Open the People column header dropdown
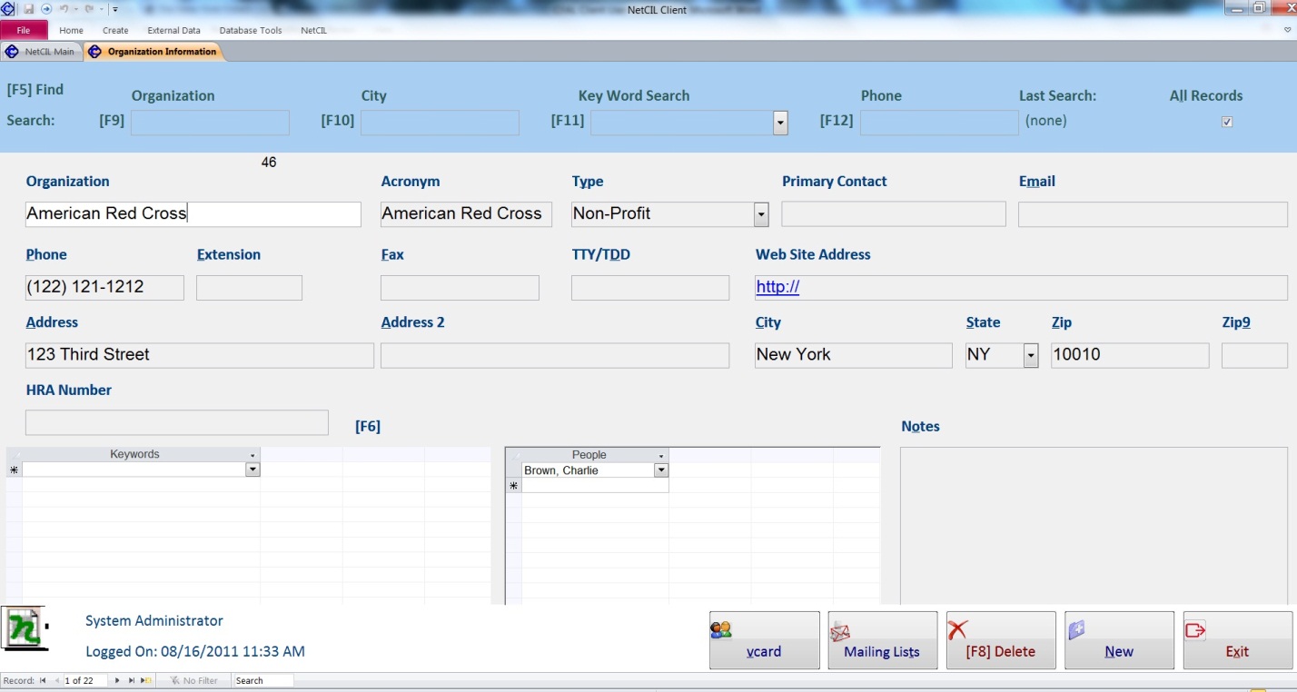Image resolution: width=1297 pixels, height=692 pixels. (661, 455)
